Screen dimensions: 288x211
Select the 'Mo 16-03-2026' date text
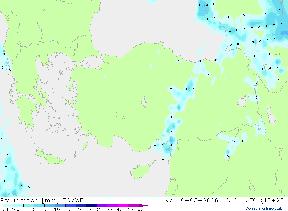pos(192,200)
